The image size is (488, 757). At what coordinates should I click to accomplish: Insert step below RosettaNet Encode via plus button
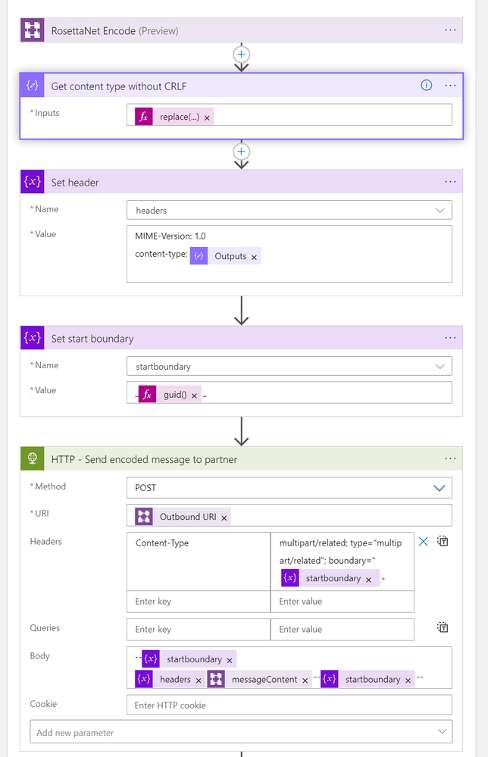pyautogui.click(x=242, y=55)
